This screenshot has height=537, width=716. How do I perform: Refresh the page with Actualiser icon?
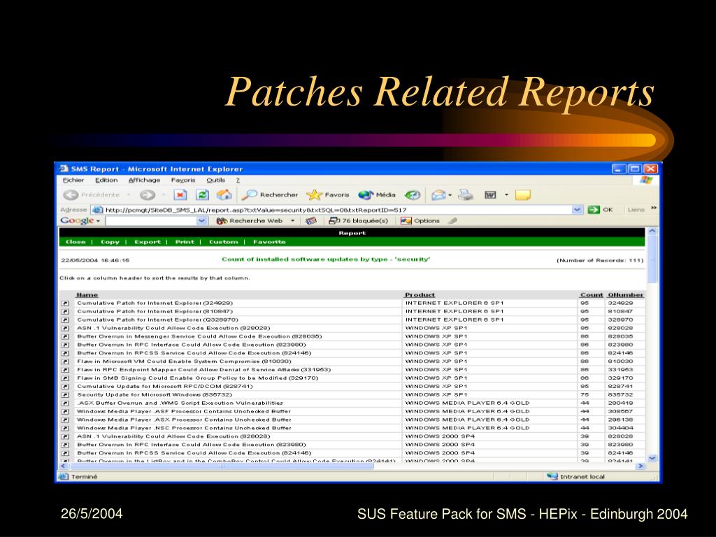202,195
